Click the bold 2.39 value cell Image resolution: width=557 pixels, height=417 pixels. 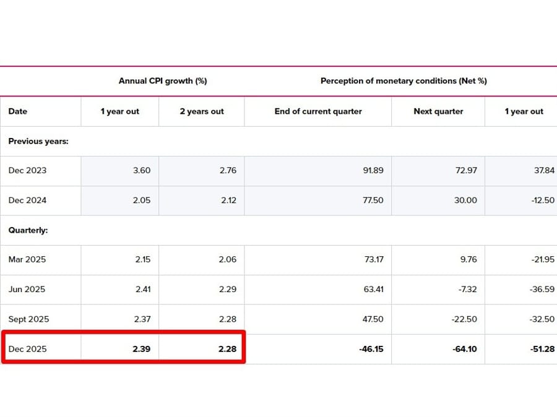pyautogui.click(x=142, y=349)
